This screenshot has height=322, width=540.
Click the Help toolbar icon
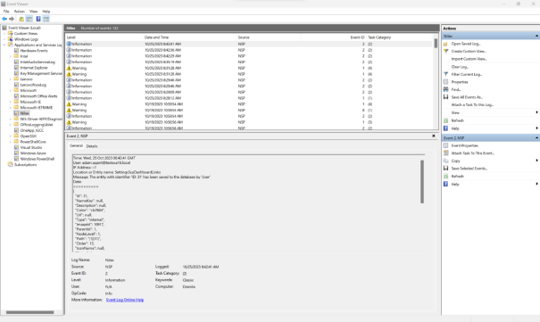(x=38, y=19)
